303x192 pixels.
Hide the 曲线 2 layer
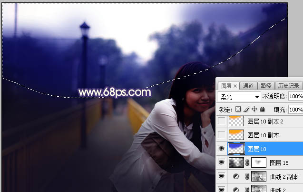[222, 189]
